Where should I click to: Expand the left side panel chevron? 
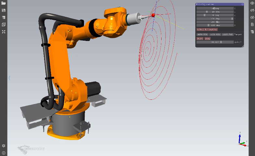(x=9, y=78)
